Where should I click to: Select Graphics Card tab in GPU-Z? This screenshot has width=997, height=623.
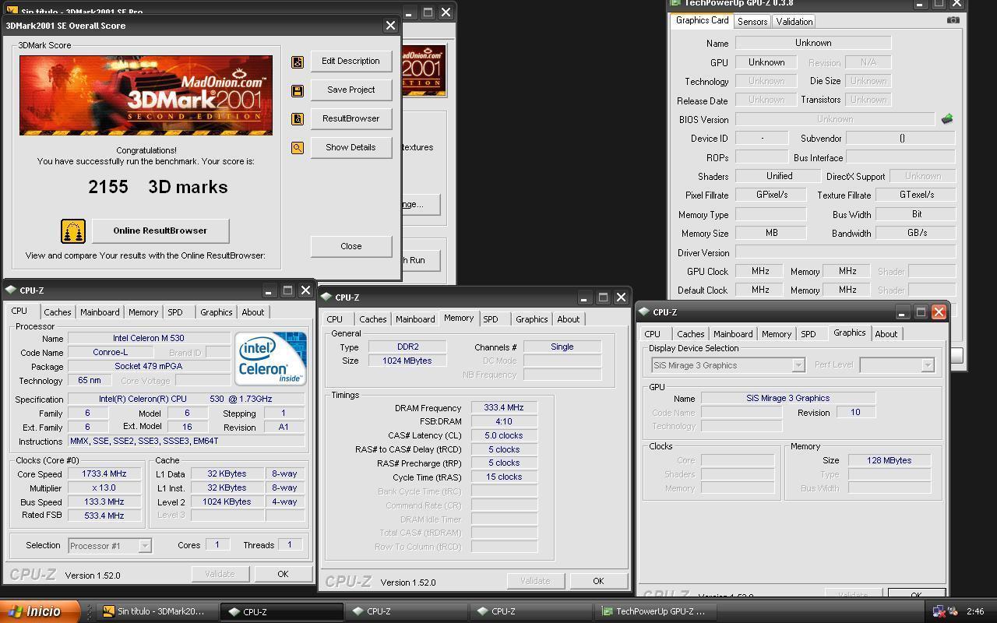(702, 20)
